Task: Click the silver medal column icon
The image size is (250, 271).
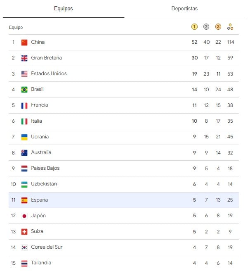Action: (x=206, y=27)
